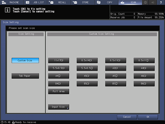Go to the STORE tab
This screenshot has height=124, width=165.
[83, 2]
